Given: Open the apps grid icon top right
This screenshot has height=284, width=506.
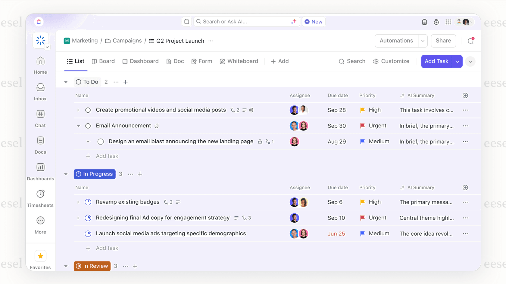Looking at the screenshot, I should tap(448, 22).
